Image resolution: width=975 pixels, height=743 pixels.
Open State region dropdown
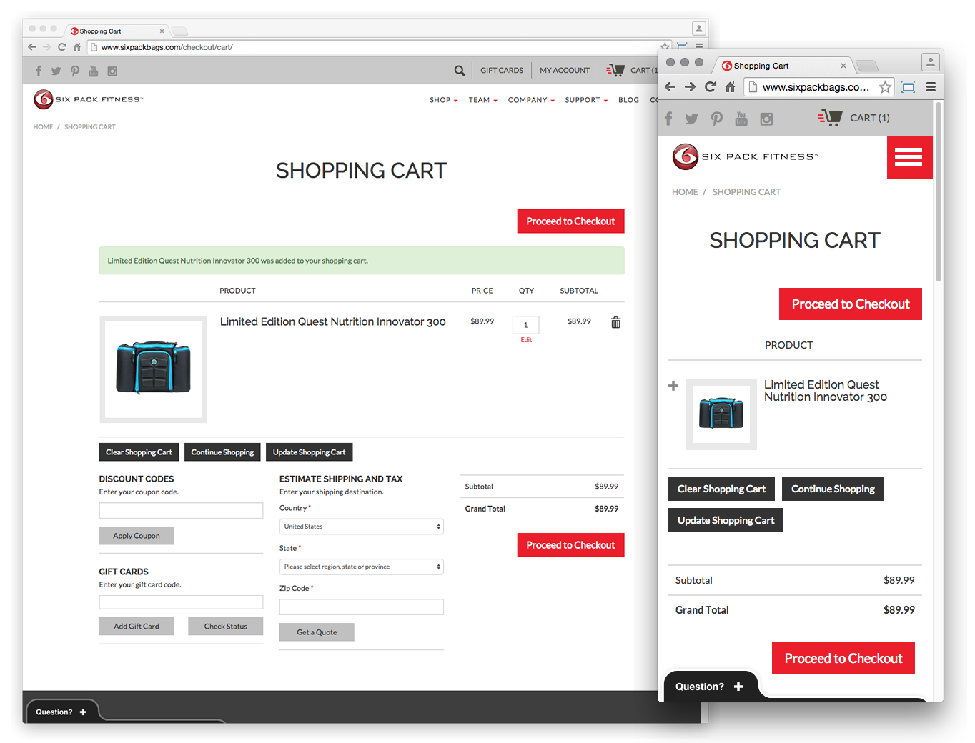coord(361,567)
